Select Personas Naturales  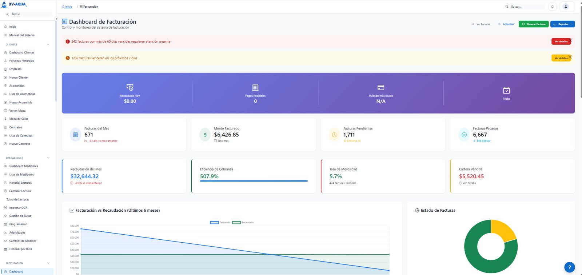pos(27,61)
